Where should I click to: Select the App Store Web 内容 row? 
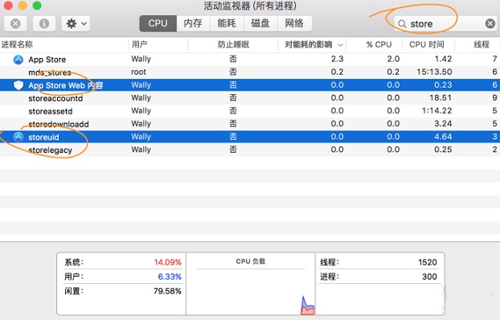250,85
